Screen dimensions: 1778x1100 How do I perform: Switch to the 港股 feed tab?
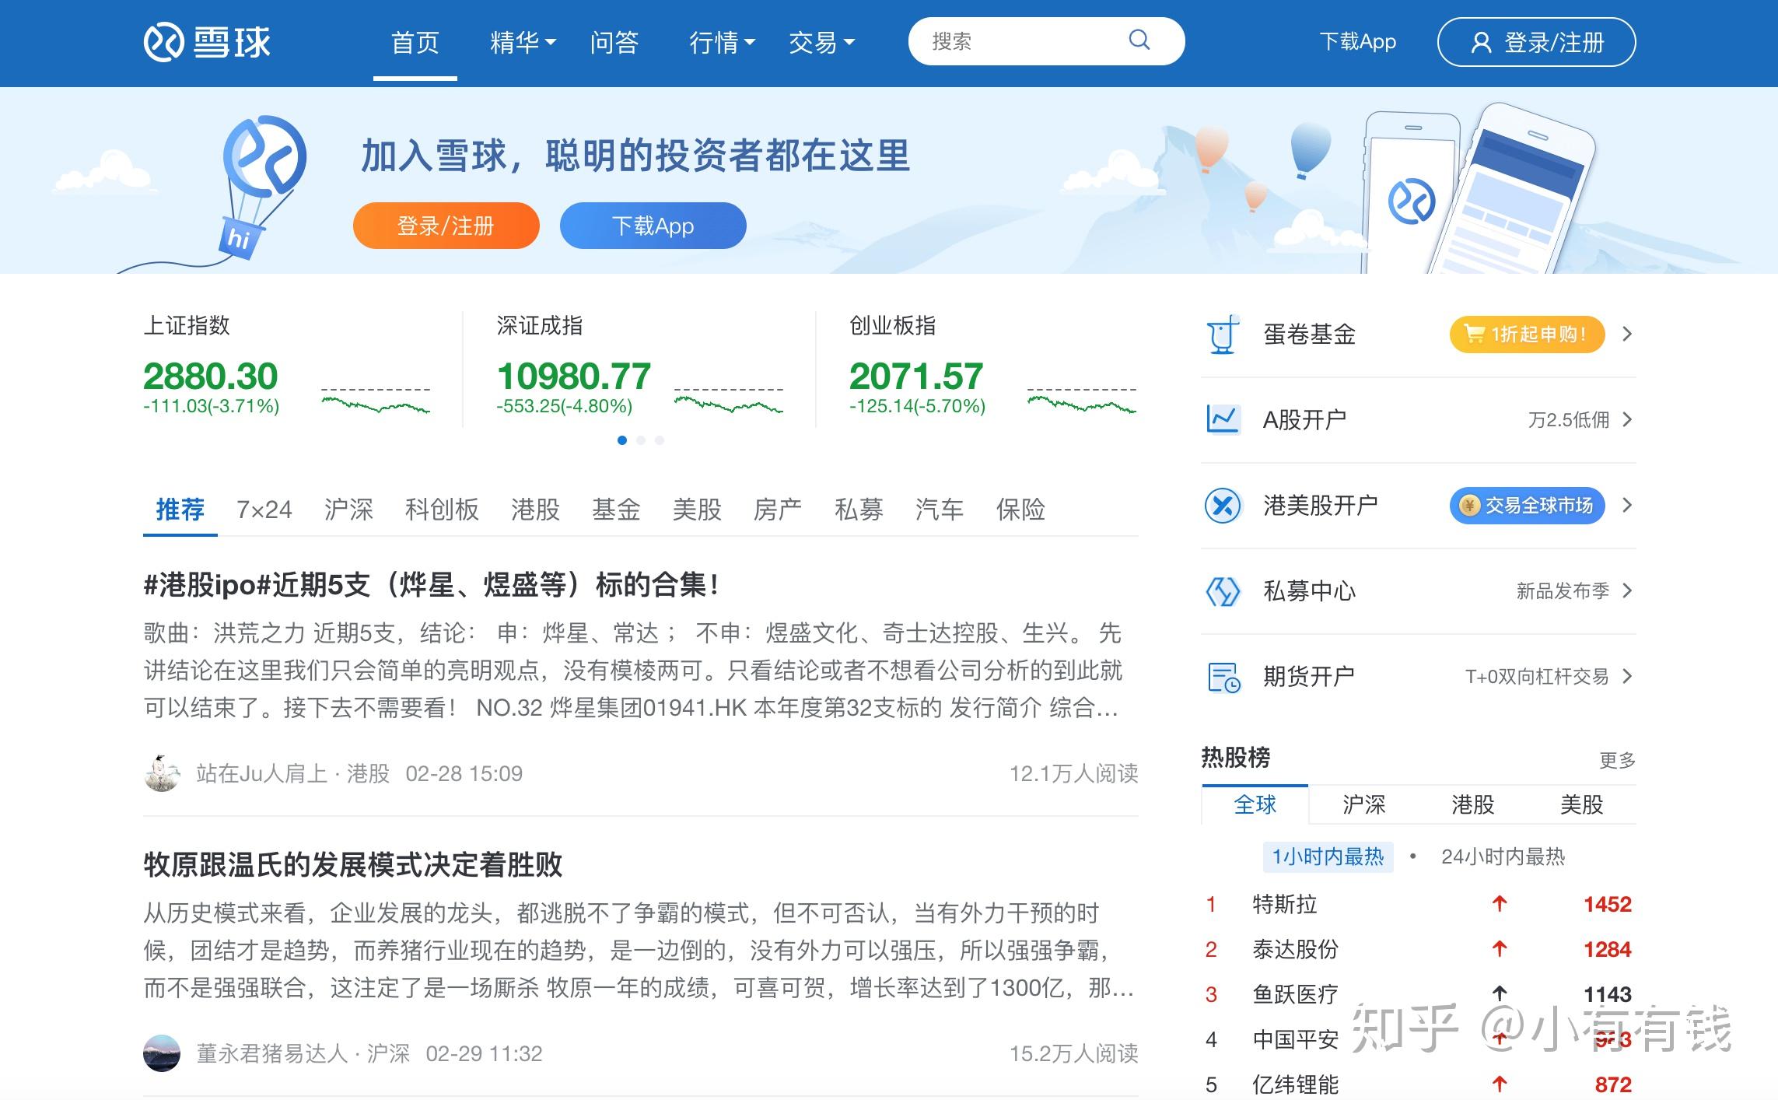pyautogui.click(x=535, y=510)
